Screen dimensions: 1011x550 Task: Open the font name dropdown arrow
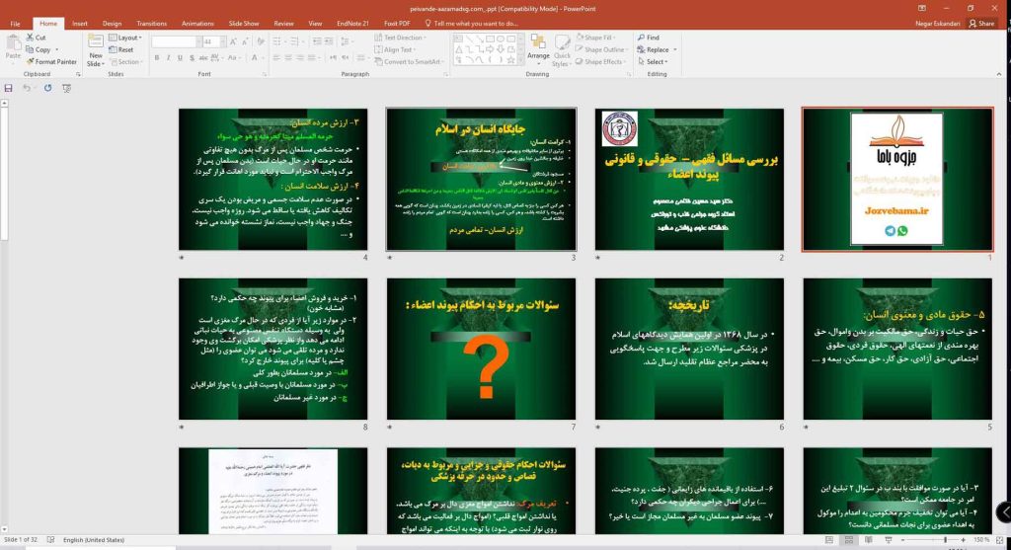(x=197, y=41)
